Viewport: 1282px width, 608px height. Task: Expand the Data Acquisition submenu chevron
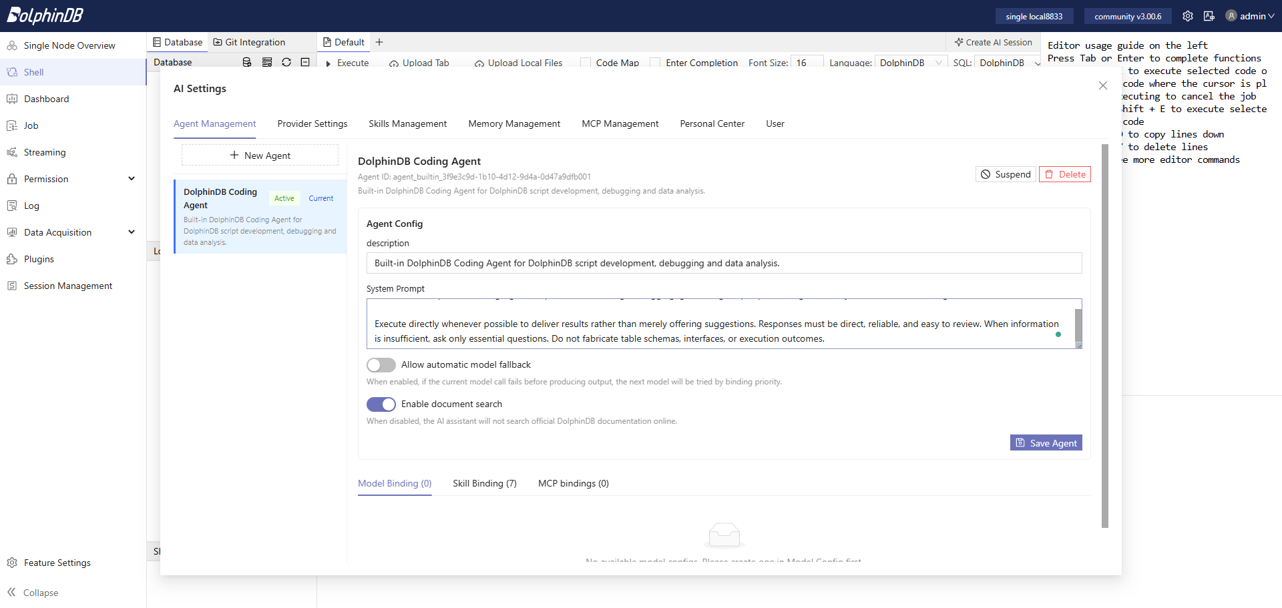[132, 232]
